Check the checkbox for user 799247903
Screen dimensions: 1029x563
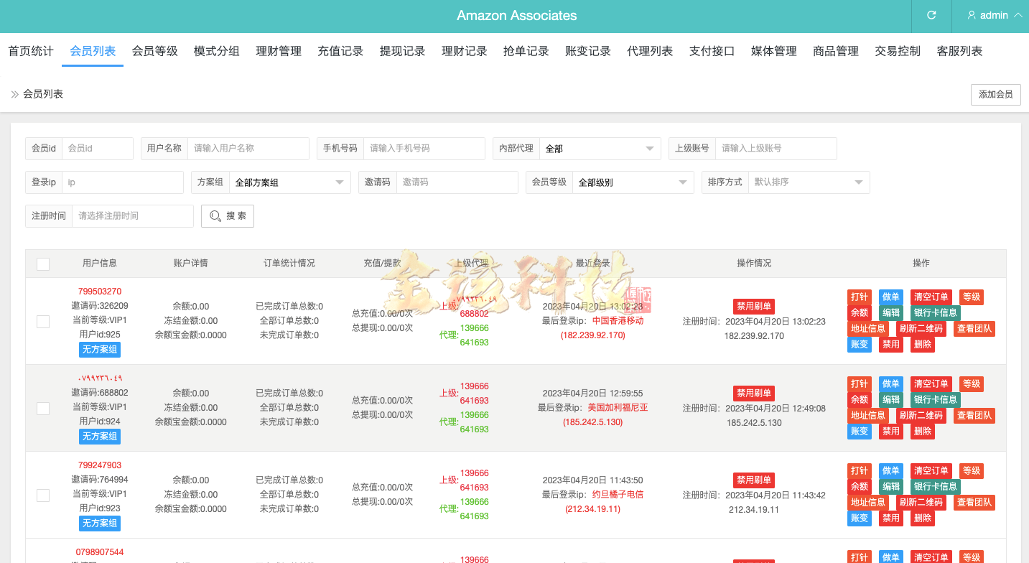tap(42, 495)
